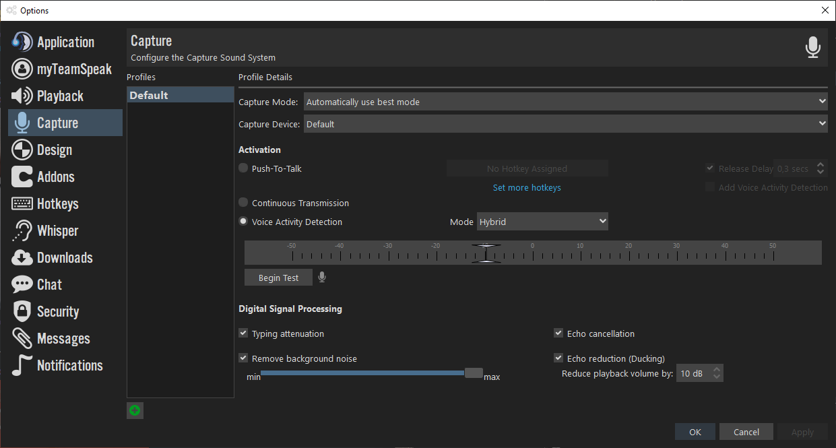Screen dimensions: 836x448
Task: Switch to the Notifications section
Action: point(69,366)
